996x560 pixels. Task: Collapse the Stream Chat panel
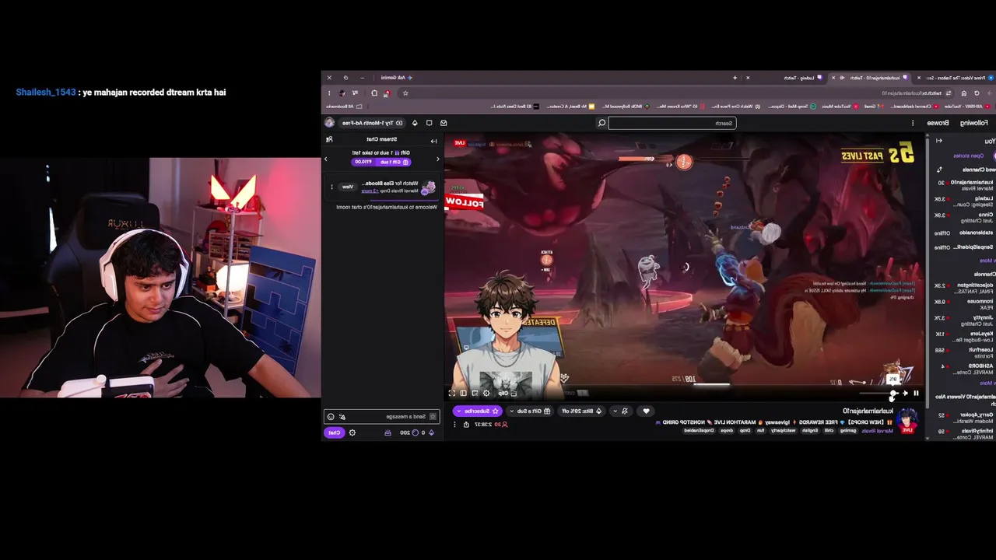(x=433, y=141)
